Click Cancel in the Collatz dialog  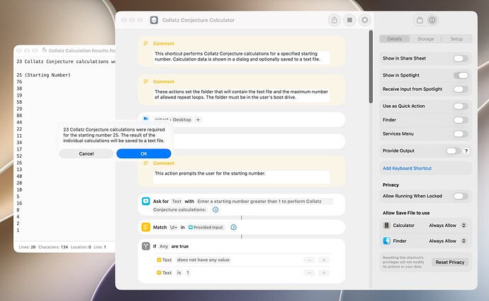click(86, 153)
